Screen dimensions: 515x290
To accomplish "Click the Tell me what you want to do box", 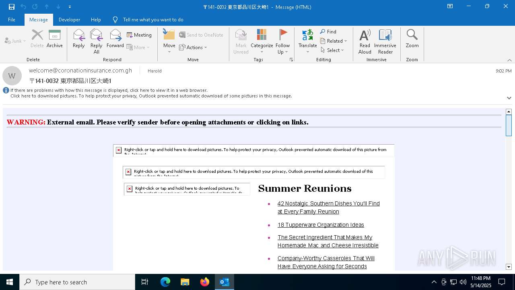I will (x=153, y=20).
